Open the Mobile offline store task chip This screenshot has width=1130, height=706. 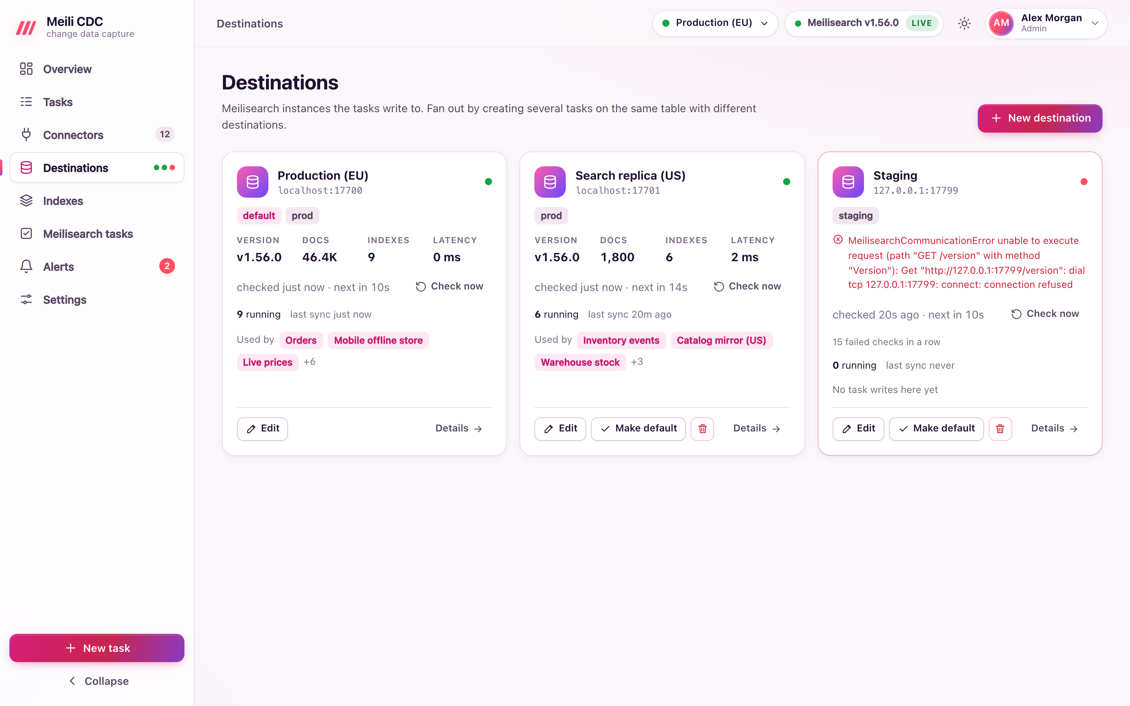click(378, 340)
